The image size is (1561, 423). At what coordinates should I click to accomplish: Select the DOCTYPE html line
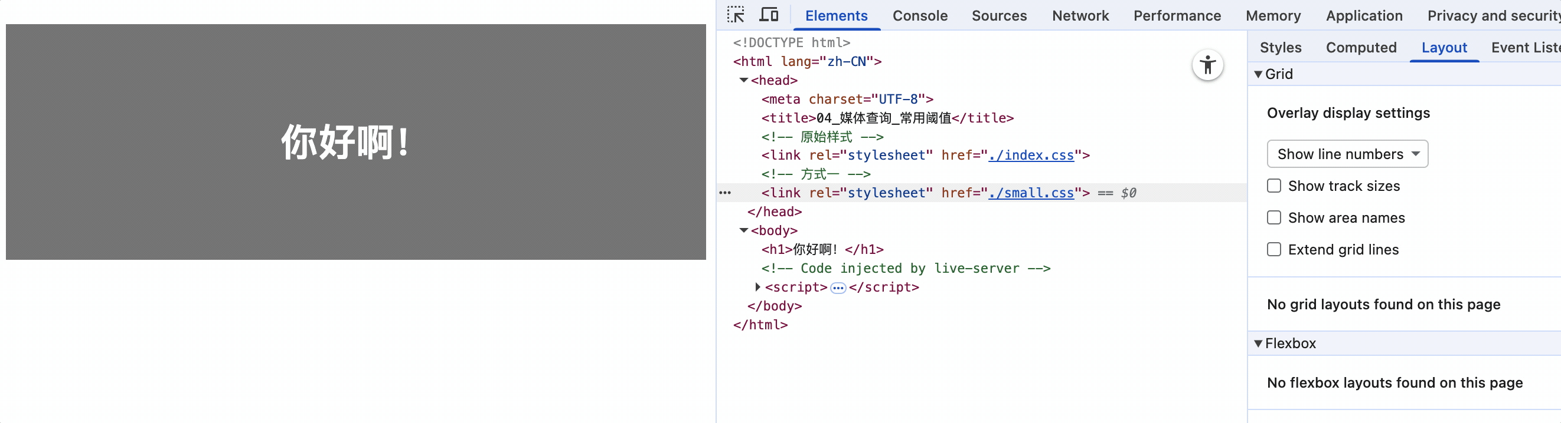point(791,43)
